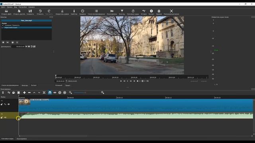Lift the selected clip with up chevron
Screen dimensions: 255x143
34,93
